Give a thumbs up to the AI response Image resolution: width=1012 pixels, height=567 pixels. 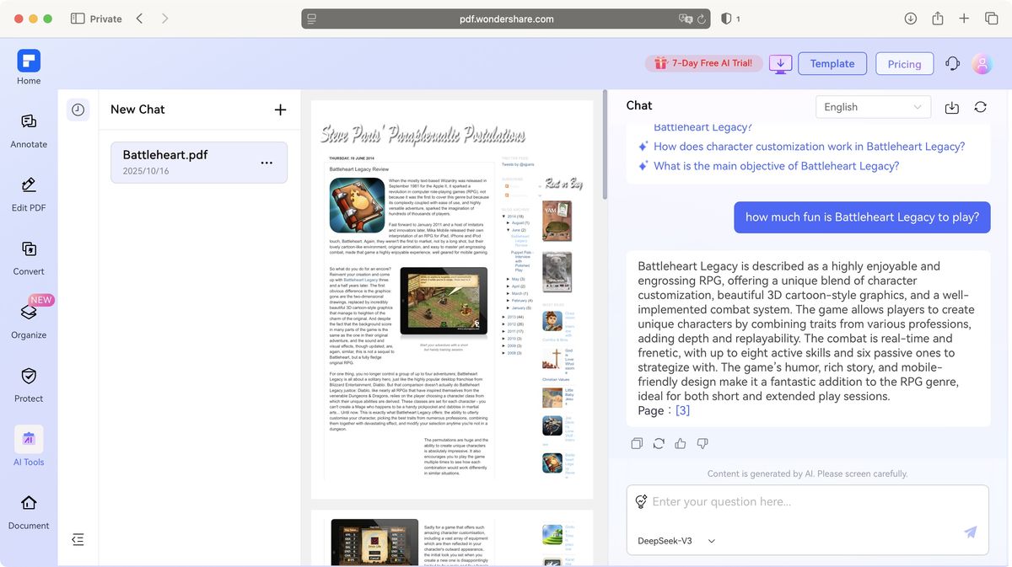(681, 443)
